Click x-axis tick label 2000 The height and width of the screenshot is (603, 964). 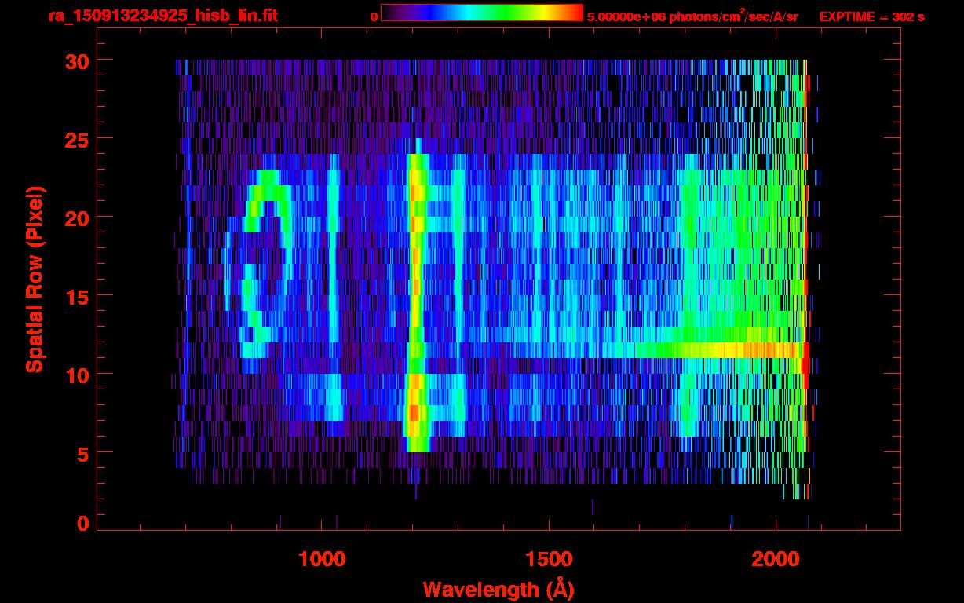(x=776, y=559)
